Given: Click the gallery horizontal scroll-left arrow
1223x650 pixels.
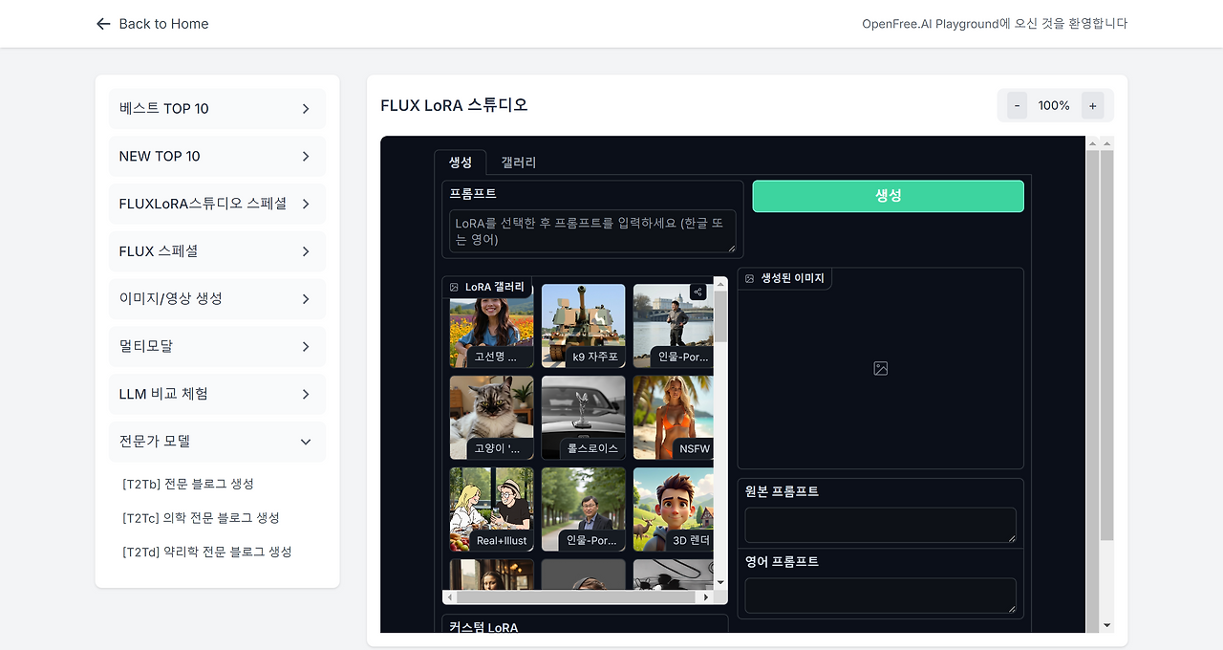Looking at the screenshot, I should click(449, 597).
